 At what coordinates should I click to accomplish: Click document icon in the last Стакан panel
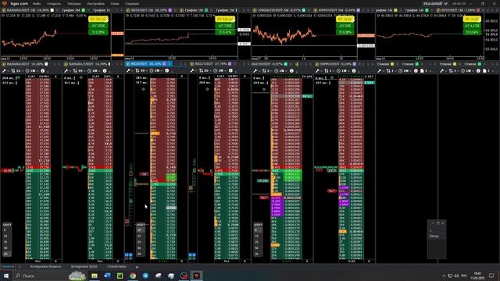pos(484,71)
